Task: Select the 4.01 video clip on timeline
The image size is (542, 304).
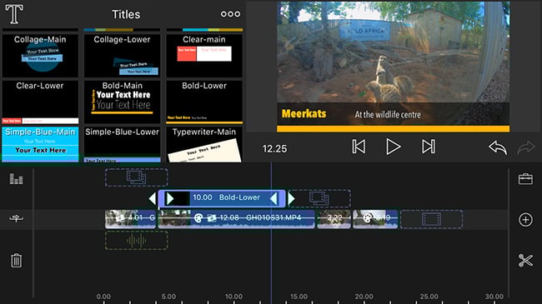Action: (130, 219)
